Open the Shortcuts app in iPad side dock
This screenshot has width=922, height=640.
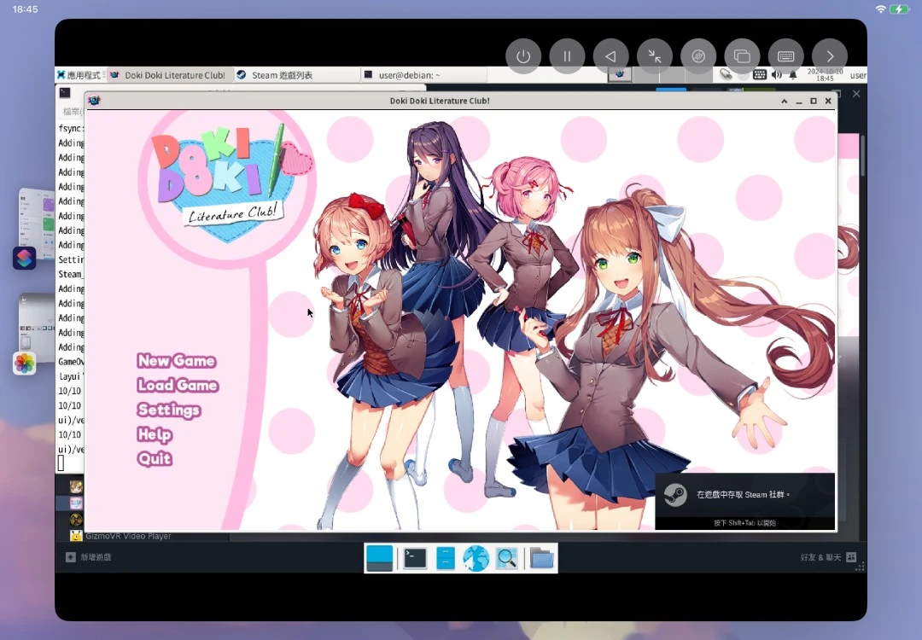click(25, 258)
